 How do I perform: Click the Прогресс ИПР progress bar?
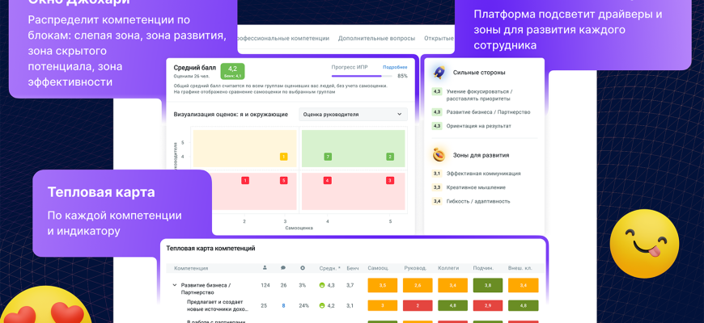pos(359,76)
